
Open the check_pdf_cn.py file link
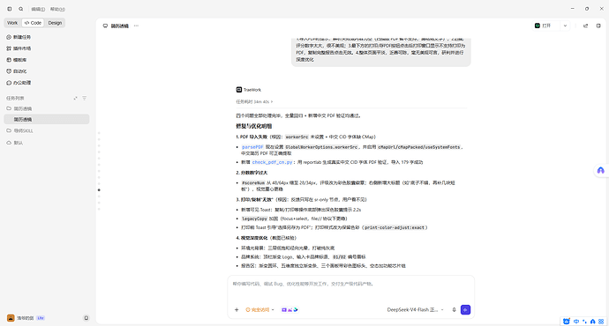pos(272,162)
